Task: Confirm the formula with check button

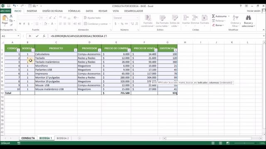Action: pos(37,36)
